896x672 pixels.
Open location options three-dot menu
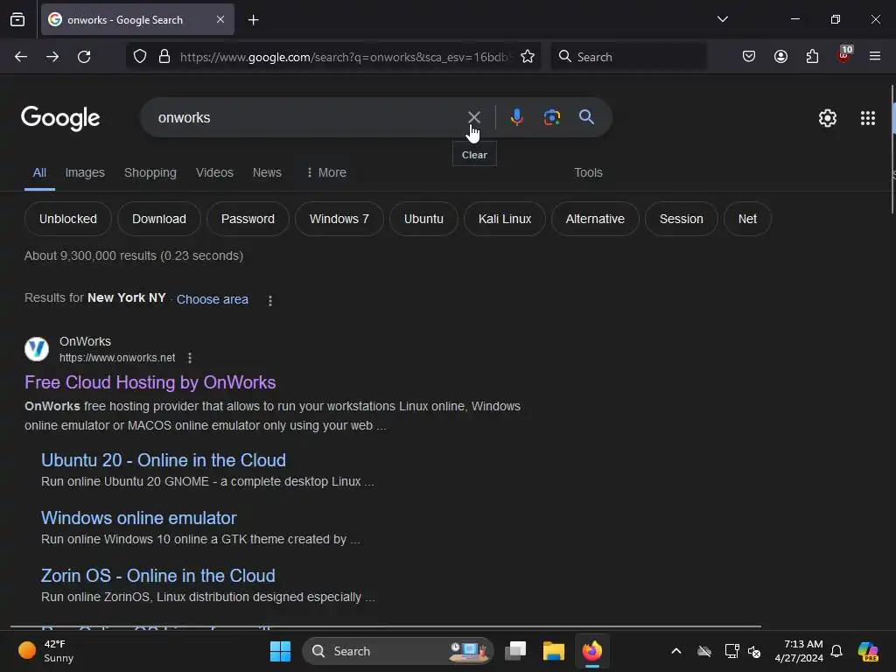point(270,301)
